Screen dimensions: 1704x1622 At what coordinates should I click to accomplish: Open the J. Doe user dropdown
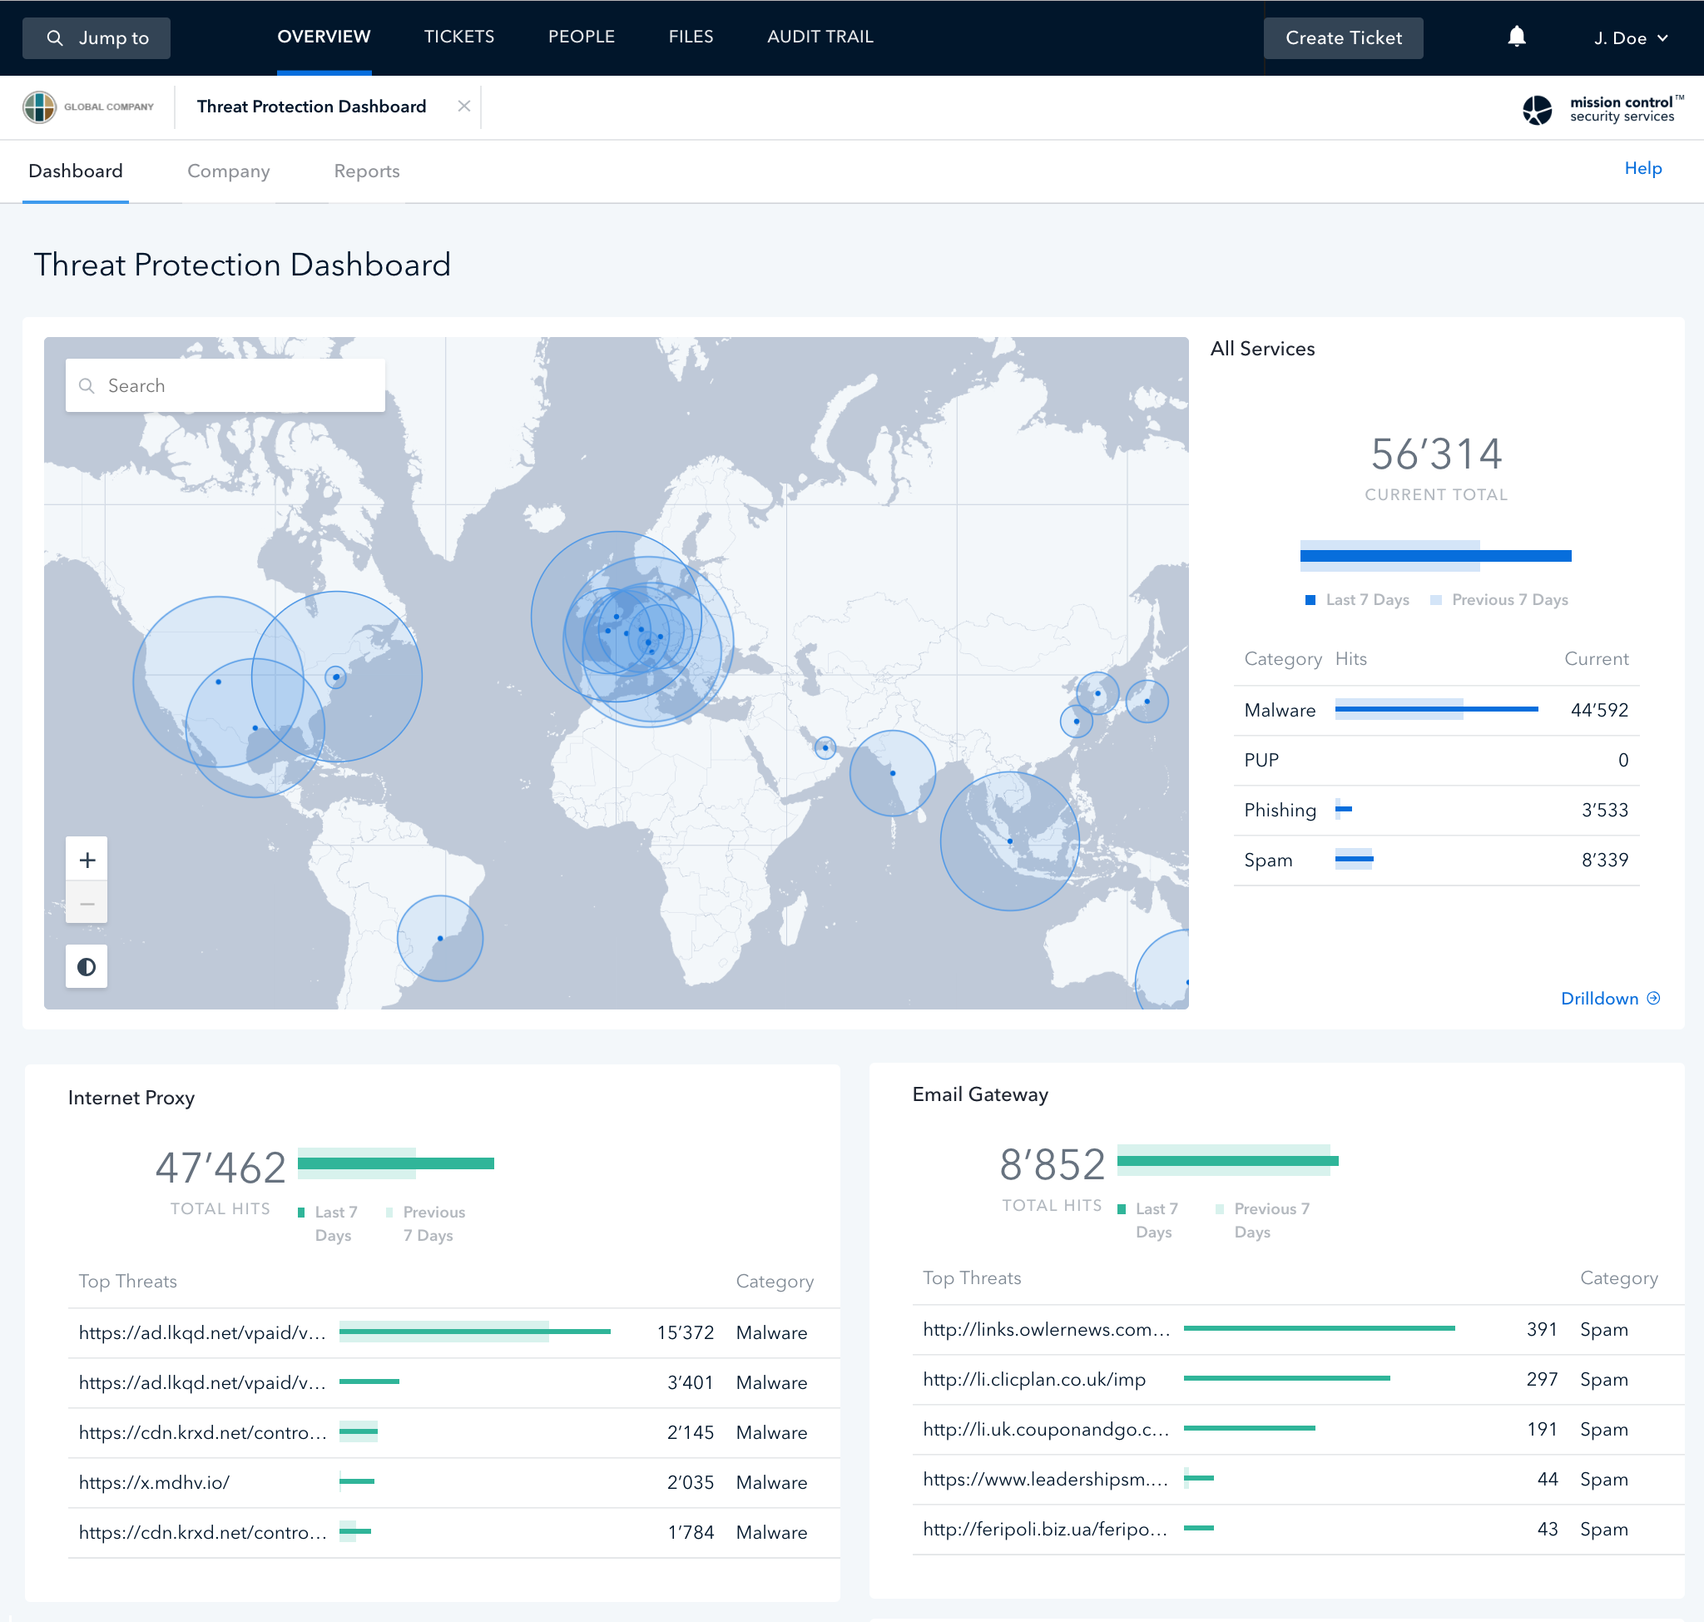point(1631,38)
